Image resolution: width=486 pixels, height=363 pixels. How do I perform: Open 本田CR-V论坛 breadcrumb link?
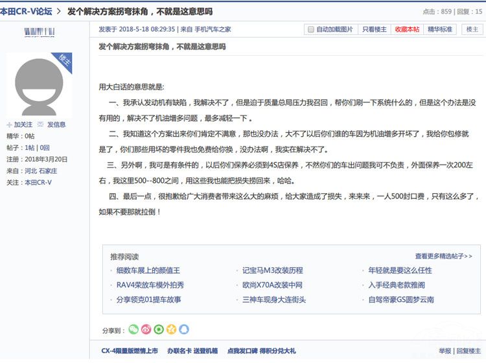(26, 12)
